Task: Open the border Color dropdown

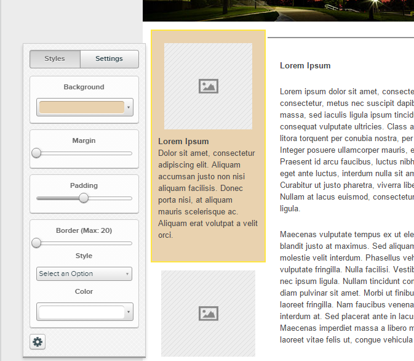Action: [129, 312]
